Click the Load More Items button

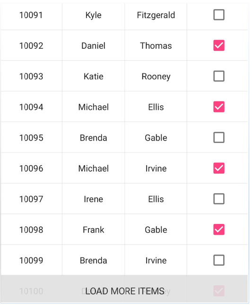[124, 289]
